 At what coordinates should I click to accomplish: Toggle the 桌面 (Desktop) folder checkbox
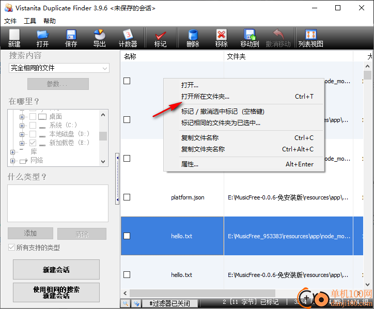point(33,116)
